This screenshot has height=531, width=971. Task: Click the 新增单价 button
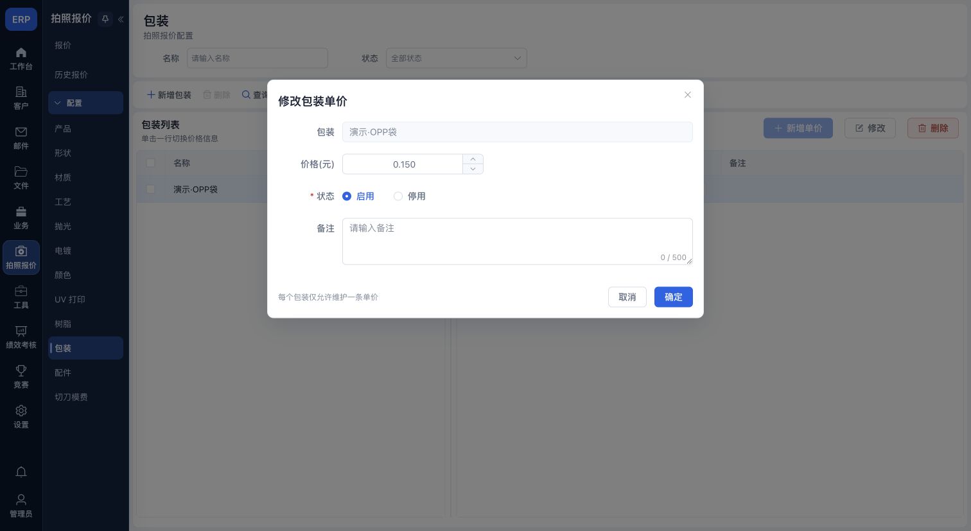(798, 128)
